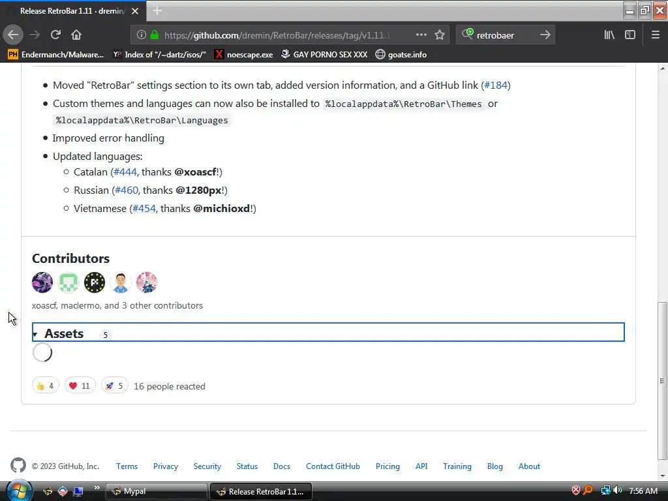Open the Terms footer link
The width and height of the screenshot is (668, 501).
(127, 466)
